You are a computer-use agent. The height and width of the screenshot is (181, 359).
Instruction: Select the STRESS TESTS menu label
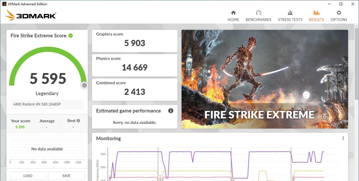290,20
